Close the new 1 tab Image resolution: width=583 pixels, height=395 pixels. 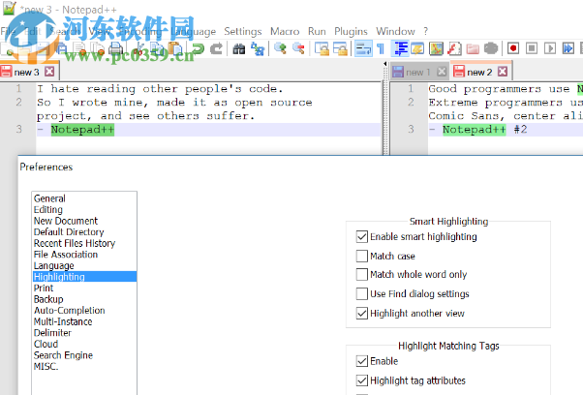pos(442,72)
